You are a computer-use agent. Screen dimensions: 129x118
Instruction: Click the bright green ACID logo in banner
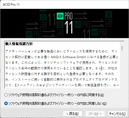coord(60,16)
